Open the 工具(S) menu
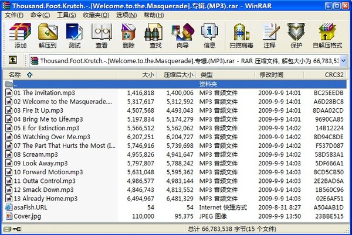Image resolution: width=352 pixels, height=235 pixels. [x=66, y=15]
